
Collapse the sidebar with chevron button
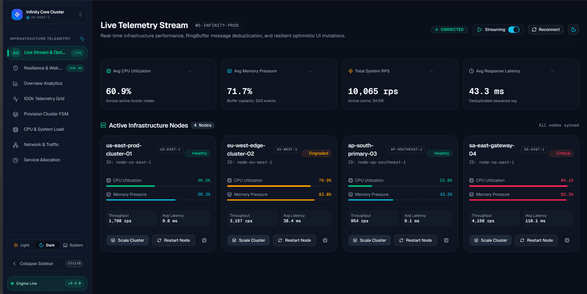(47, 264)
